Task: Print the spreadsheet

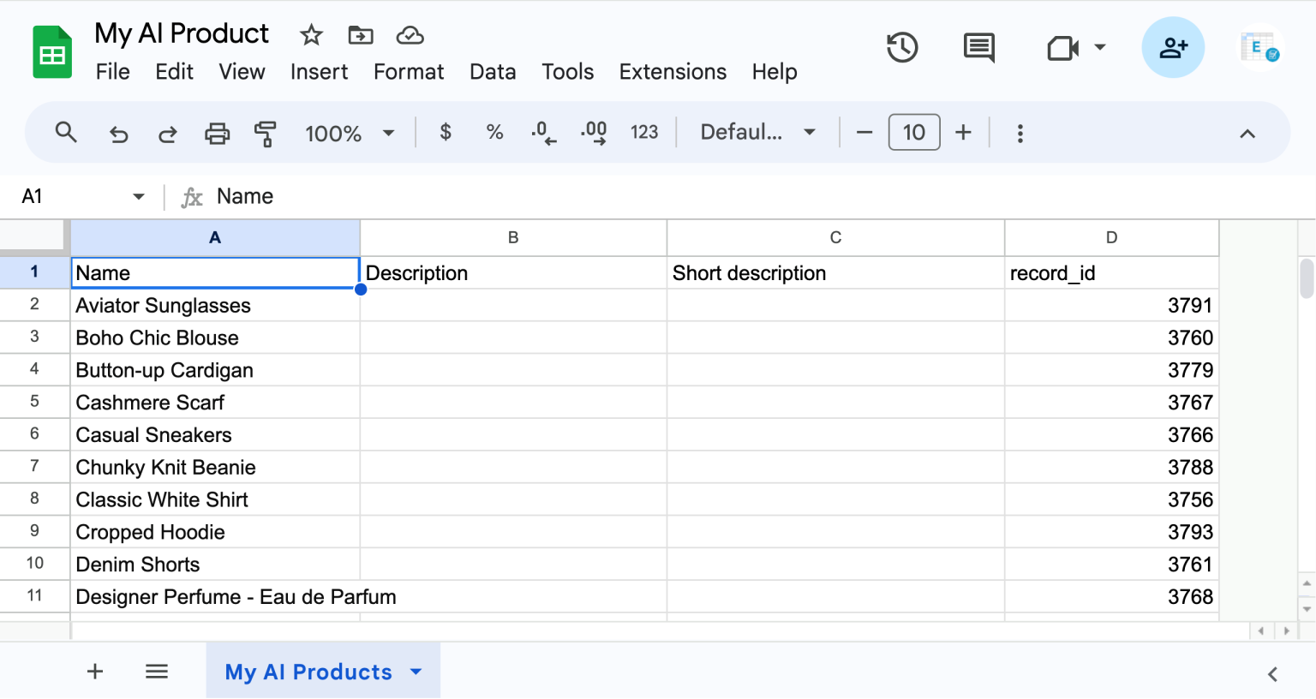Action: pyautogui.click(x=218, y=133)
